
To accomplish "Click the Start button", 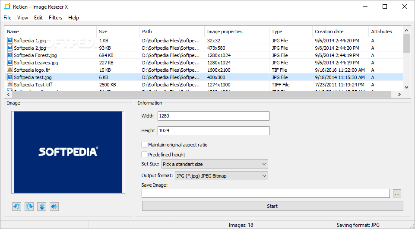I will (x=272, y=206).
